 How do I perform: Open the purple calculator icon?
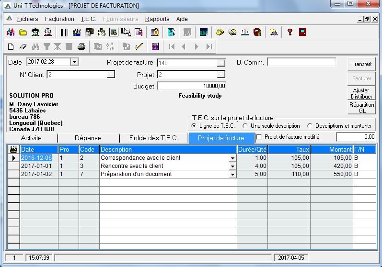[155, 46]
